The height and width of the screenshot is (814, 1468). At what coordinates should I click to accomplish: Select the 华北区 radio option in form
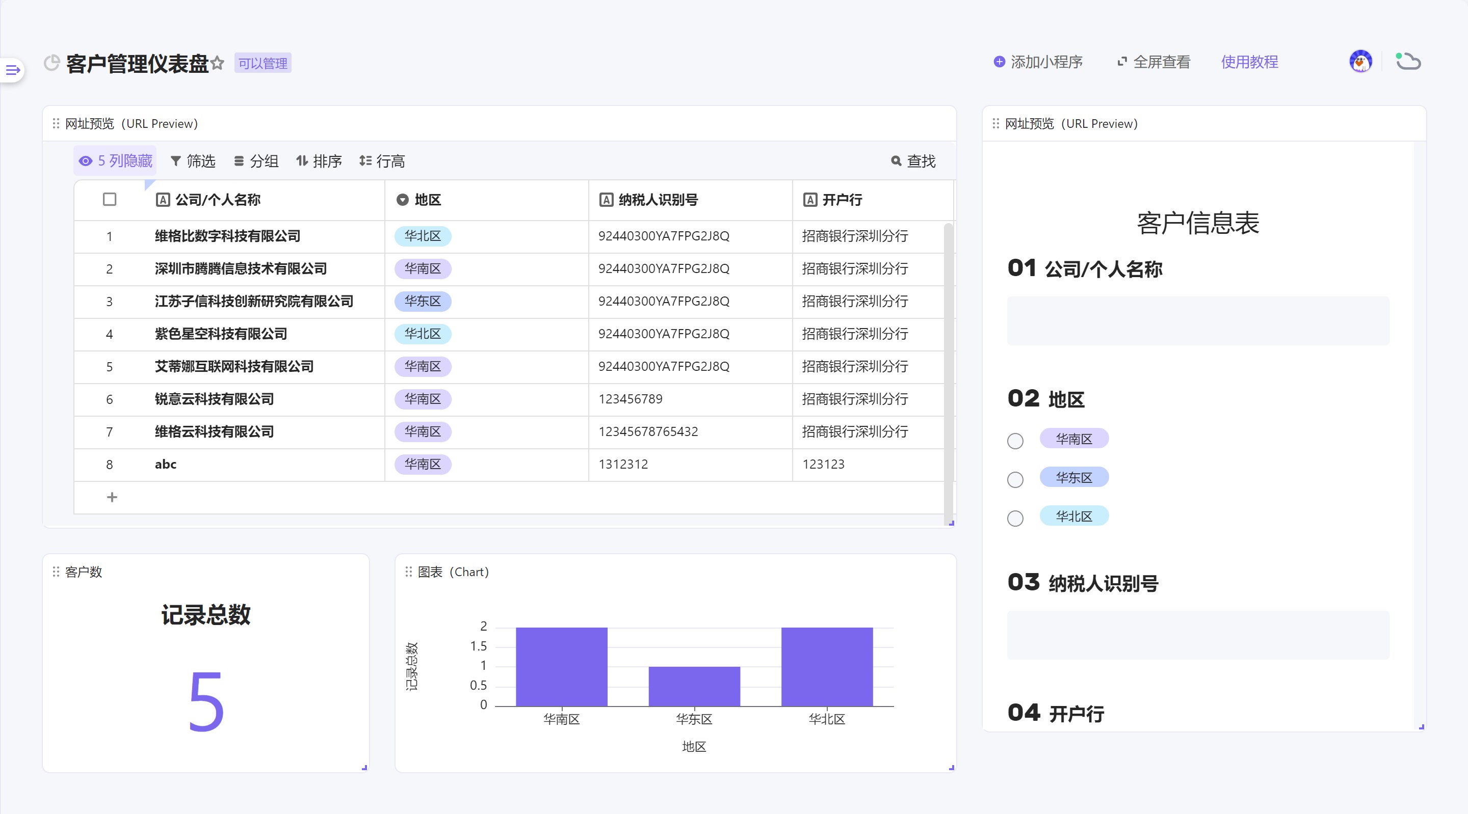click(1015, 519)
